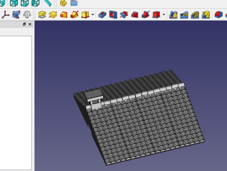The width and height of the screenshot is (227, 171).
Task: Create a Linear Pattern feature
Action: coord(184,14)
